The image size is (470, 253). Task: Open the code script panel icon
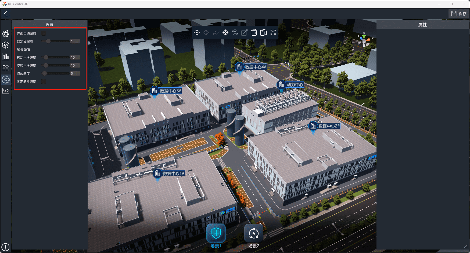coord(6,91)
